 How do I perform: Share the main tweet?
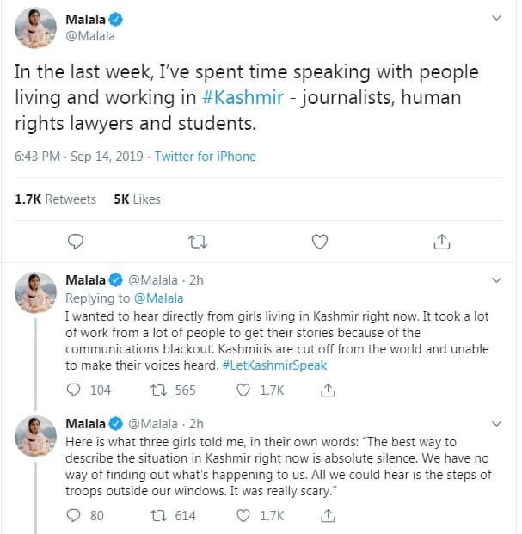442,242
